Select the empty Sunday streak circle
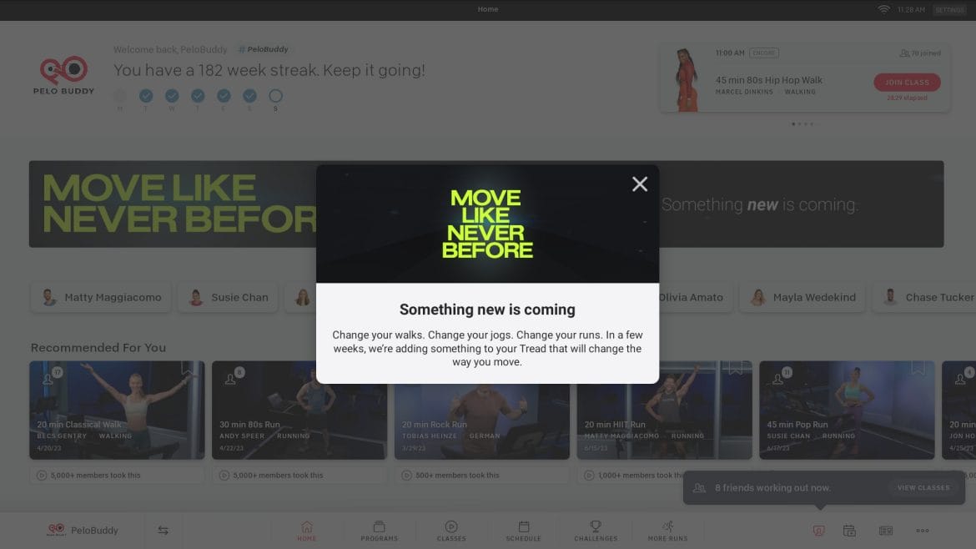The width and height of the screenshot is (976, 549). pos(276,95)
